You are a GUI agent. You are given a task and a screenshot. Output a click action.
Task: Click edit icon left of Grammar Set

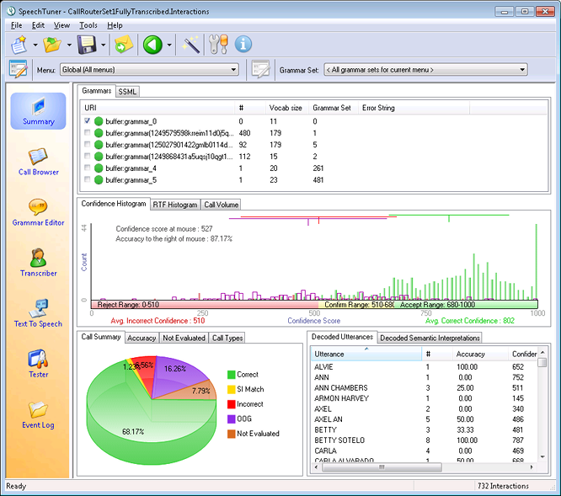[260, 69]
